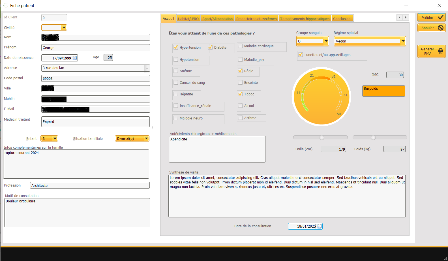Click the checkmark icon on Valider
Image resolution: width=448 pixels, height=261 pixels.
440,17
